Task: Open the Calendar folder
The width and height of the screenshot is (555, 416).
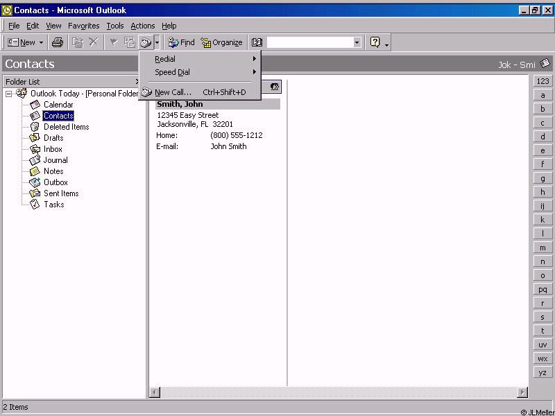Action: tap(58, 105)
